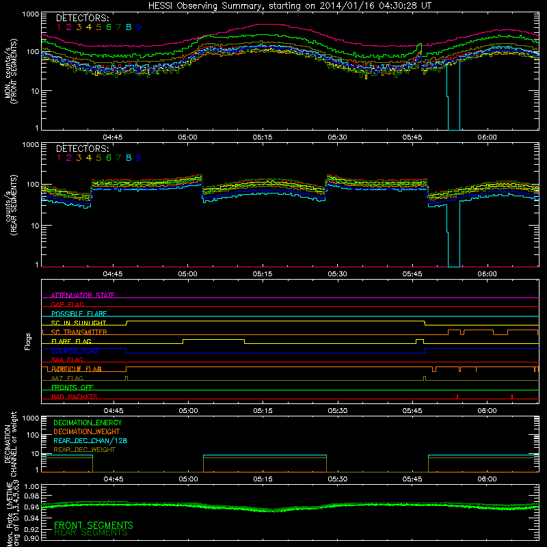Screen dimensions: 547x547
Task: Click the PARTICLE_FLAG label
Action: click(77, 369)
